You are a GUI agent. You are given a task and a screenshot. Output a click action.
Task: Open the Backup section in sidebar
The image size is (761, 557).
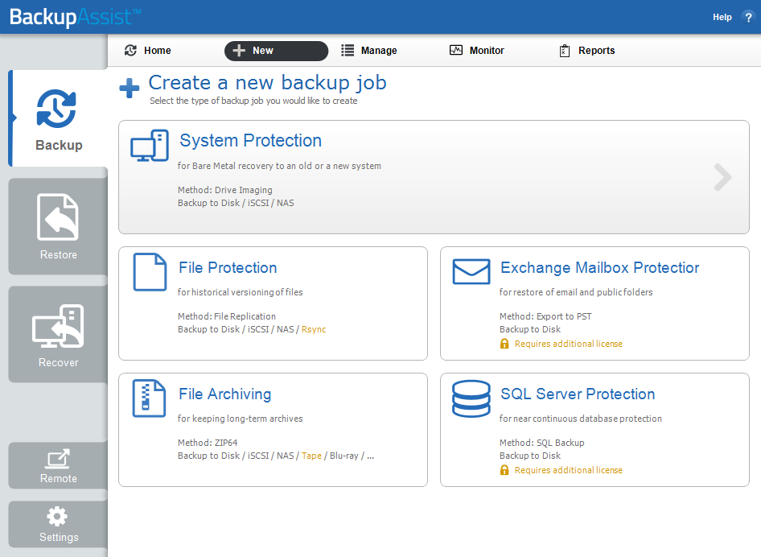coord(58,118)
